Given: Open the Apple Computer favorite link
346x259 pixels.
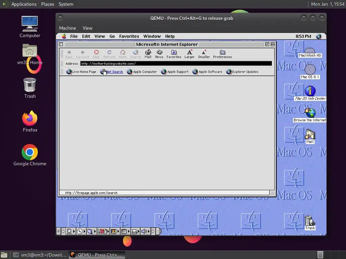Looking at the screenshot, I should (142, 72).
